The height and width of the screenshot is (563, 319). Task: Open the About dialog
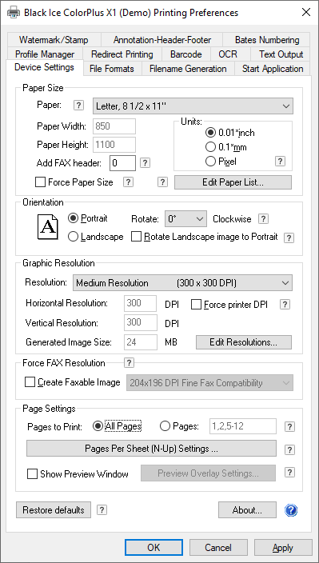[x=247, y=510]
